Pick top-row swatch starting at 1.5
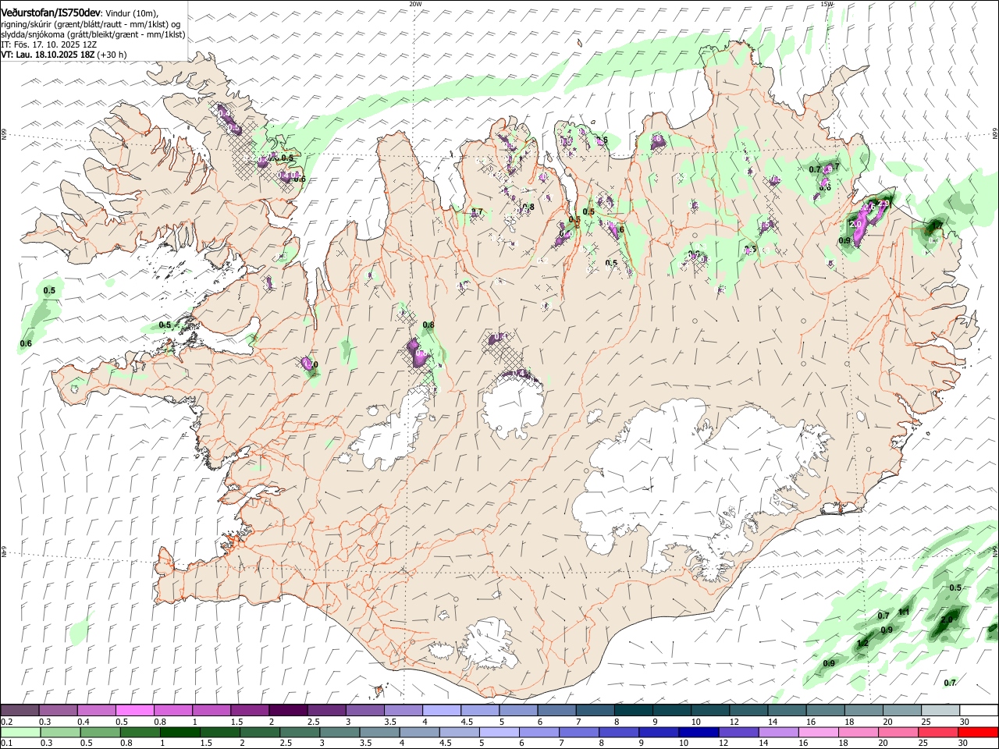999x749 pixels. coord(250,710)
